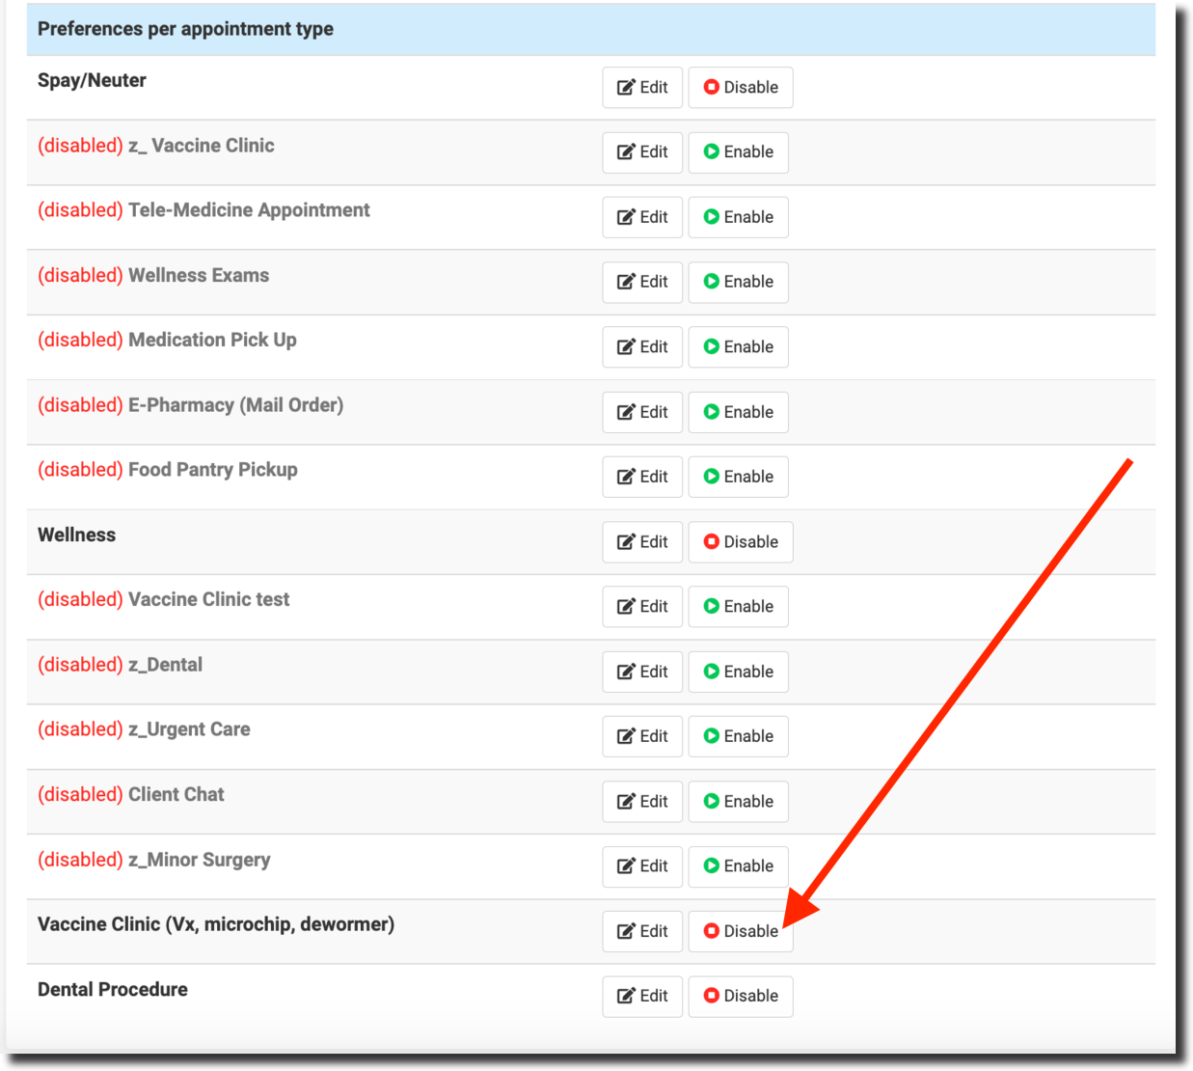Enable the Food Pantry Pickup appointment type

(x=738, y=477)
